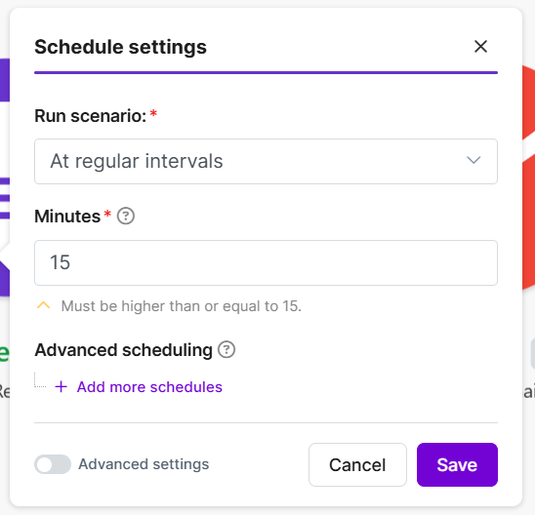
Task: Click the Advanced scheduling heading
Action: pos(124,350)
